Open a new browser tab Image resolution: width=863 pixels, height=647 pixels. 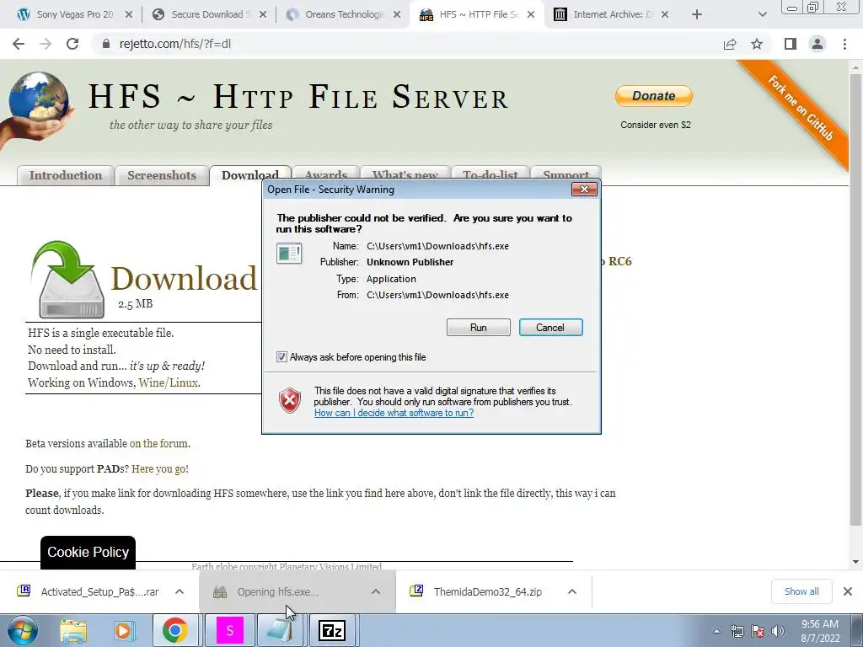tap(697, 15)
